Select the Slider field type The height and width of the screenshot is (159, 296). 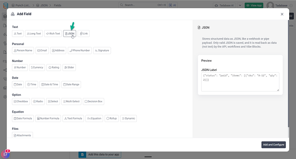point(69,67)
